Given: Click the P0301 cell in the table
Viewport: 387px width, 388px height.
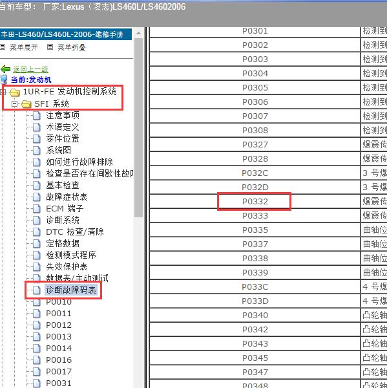Looking at the screenshot, I should coord(255,31).
